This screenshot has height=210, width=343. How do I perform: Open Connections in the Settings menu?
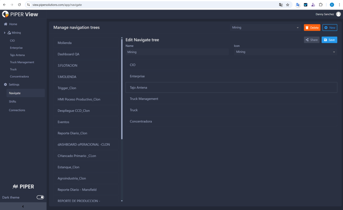click(x=17, y=110)
